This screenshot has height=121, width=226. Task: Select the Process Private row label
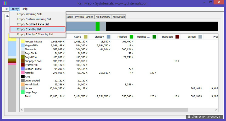[x=33, y=42]
